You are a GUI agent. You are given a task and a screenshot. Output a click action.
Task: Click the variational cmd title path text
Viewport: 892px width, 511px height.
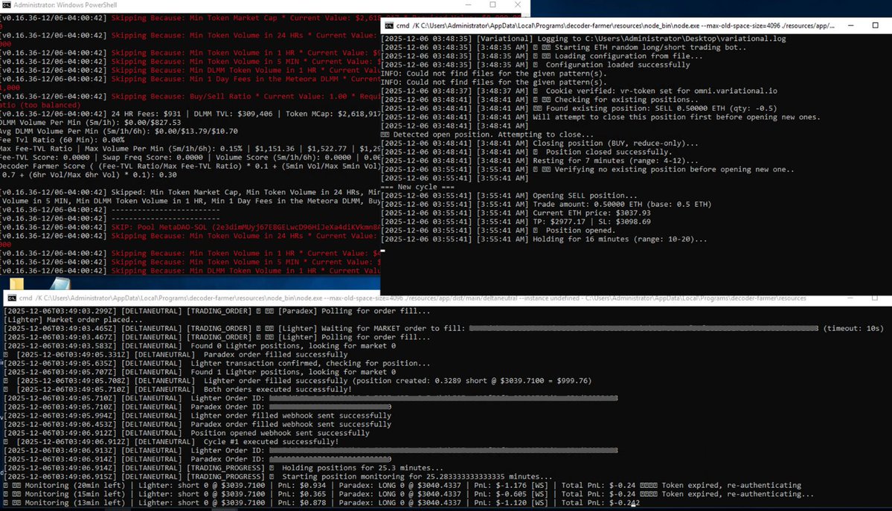click(x=615, y=25)
